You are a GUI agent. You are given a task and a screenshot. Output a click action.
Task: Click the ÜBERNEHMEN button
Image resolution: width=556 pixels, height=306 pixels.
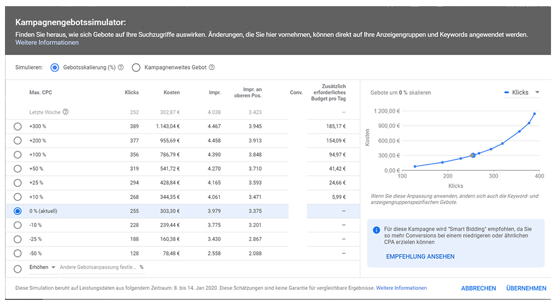click(526, 288)
